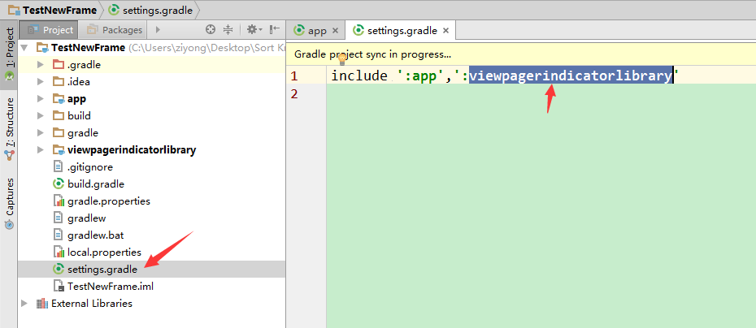Screen dimensions: 756x328
Task: Collapse the TestNewFrame root node
Action: pyautogui.click(x=24, y=48)
